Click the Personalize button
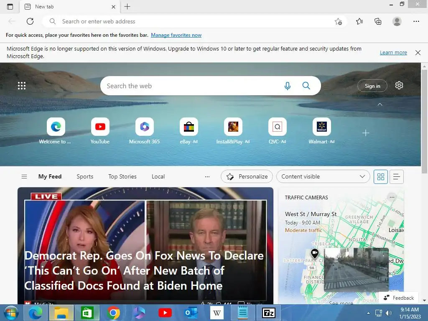 247,177
